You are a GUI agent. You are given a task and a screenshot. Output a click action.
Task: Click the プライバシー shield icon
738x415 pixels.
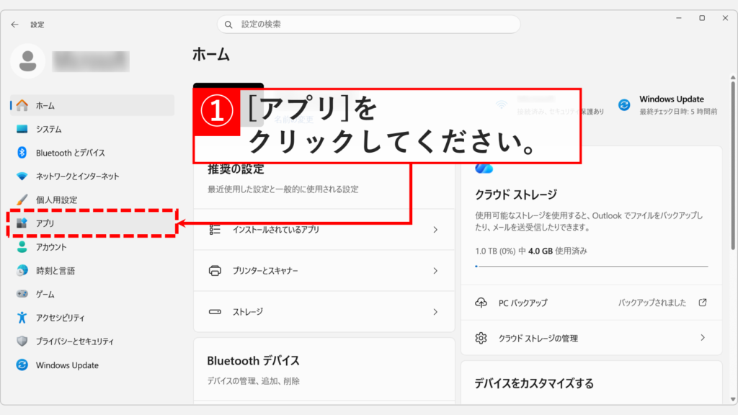[x=22, y=341]
